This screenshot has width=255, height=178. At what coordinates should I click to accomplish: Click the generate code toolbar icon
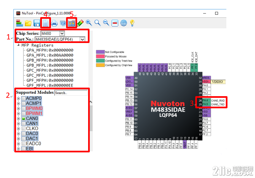point(72,23)
